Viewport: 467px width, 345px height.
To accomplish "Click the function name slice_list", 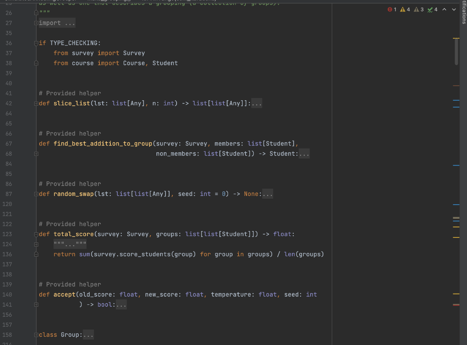I will coord(72,103).
